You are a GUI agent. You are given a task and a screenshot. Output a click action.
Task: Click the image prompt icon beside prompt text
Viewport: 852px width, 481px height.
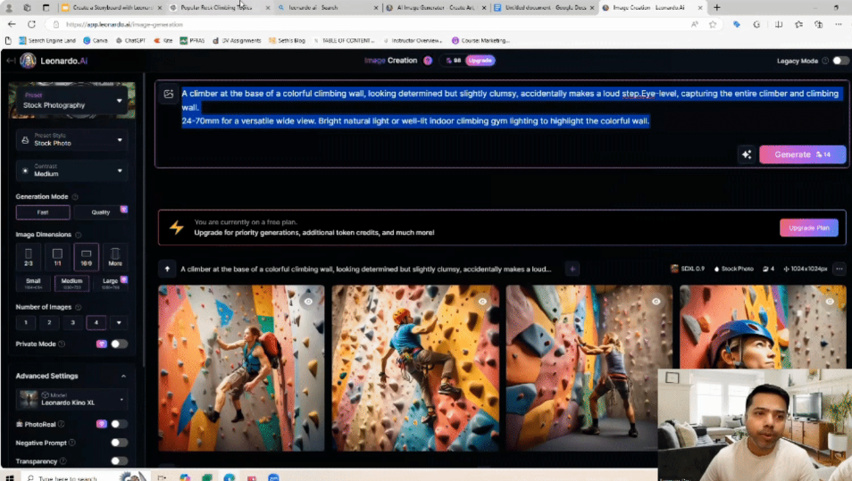tap(169, 94)
